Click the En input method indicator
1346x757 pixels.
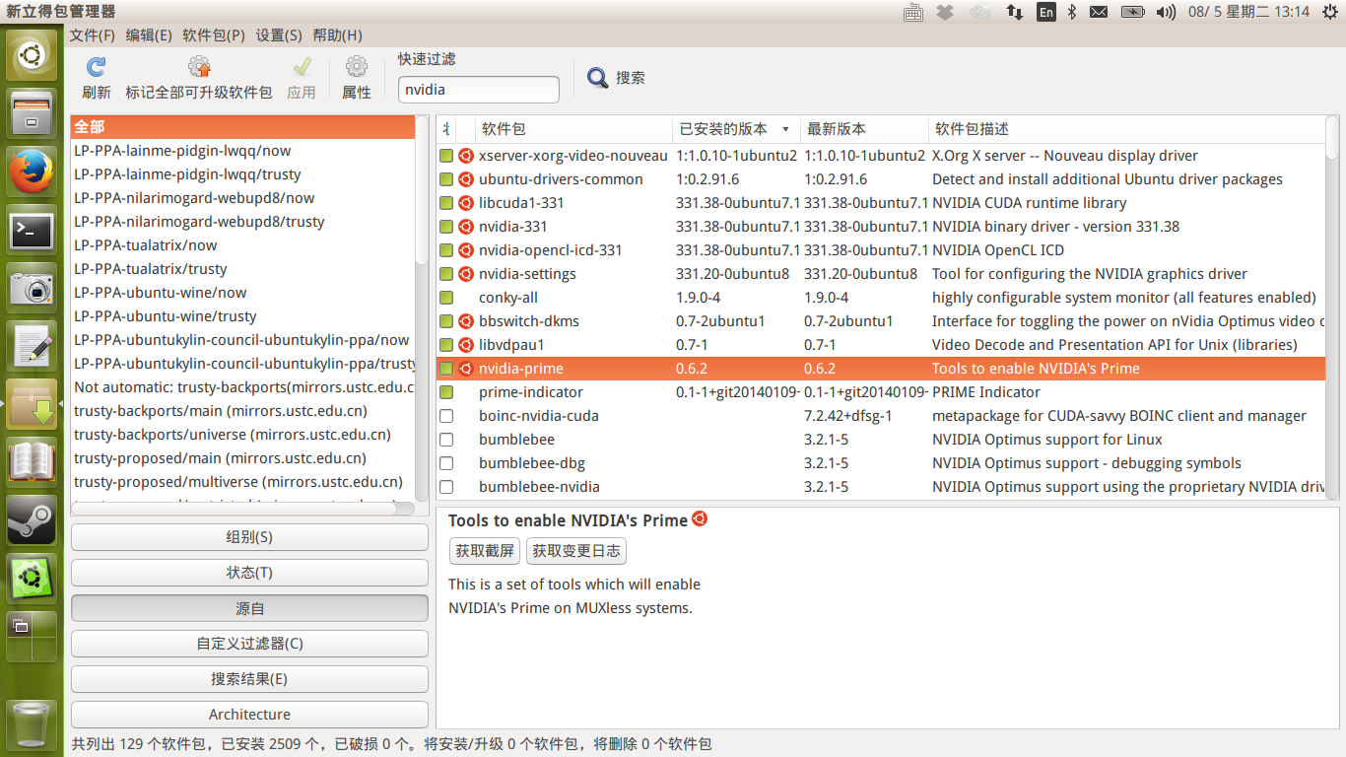coord(1046,12)
